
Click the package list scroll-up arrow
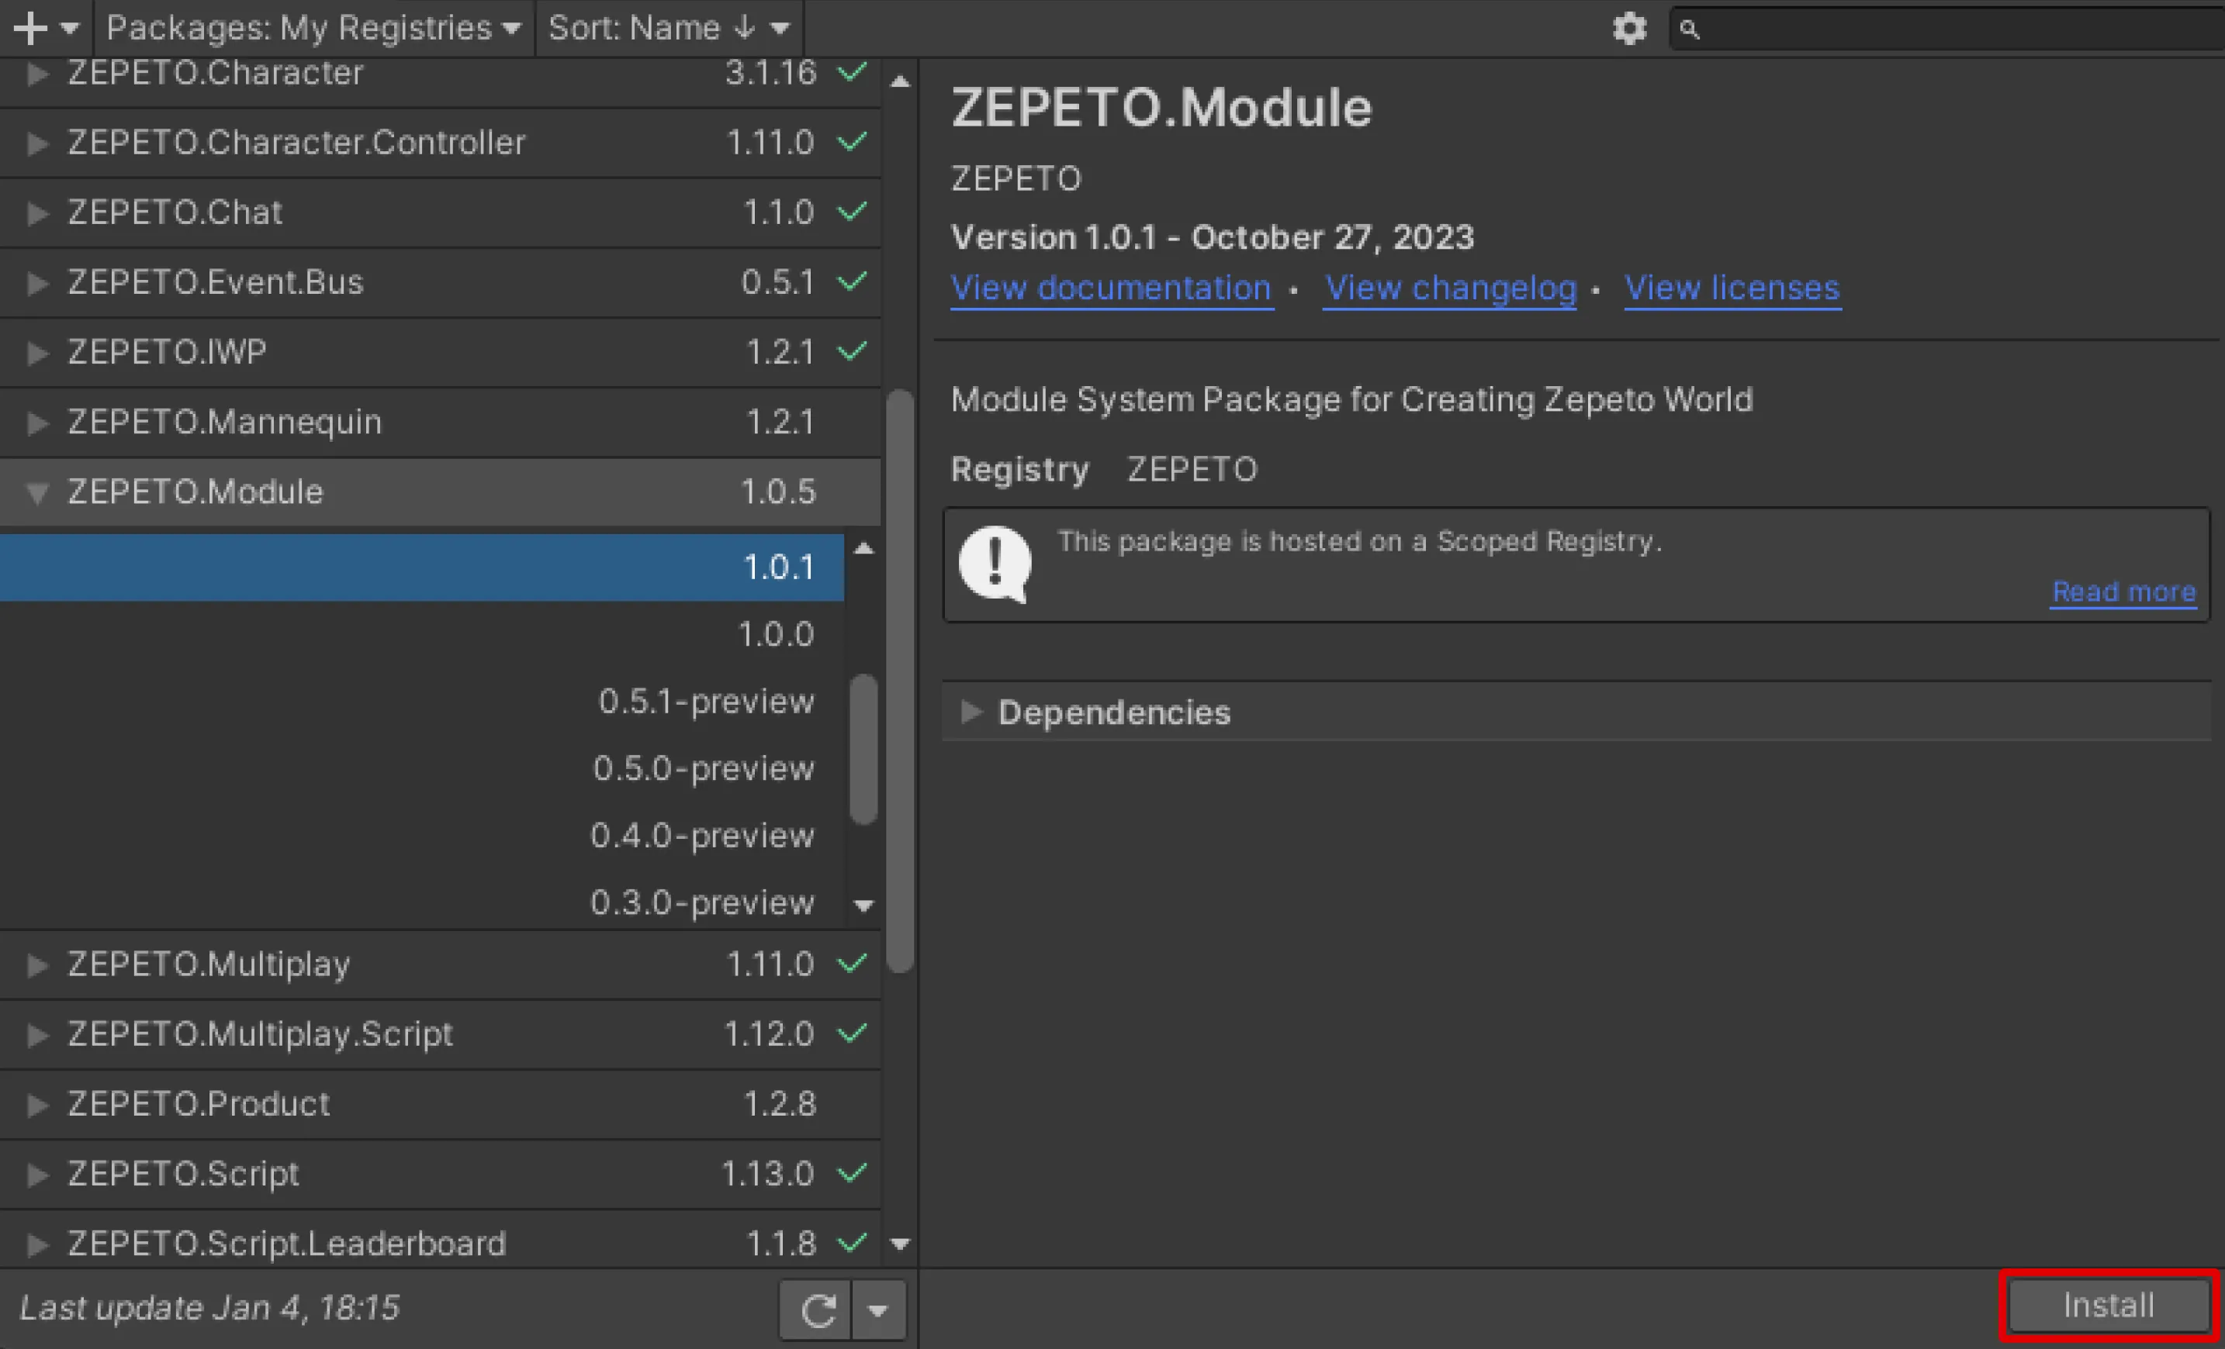899,81
